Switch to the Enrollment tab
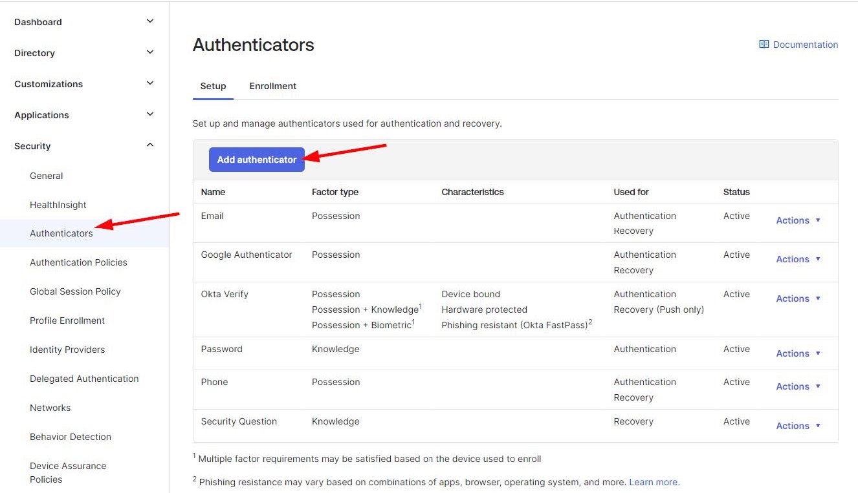This screenshot has height=493, width=858. pos(272,86)
